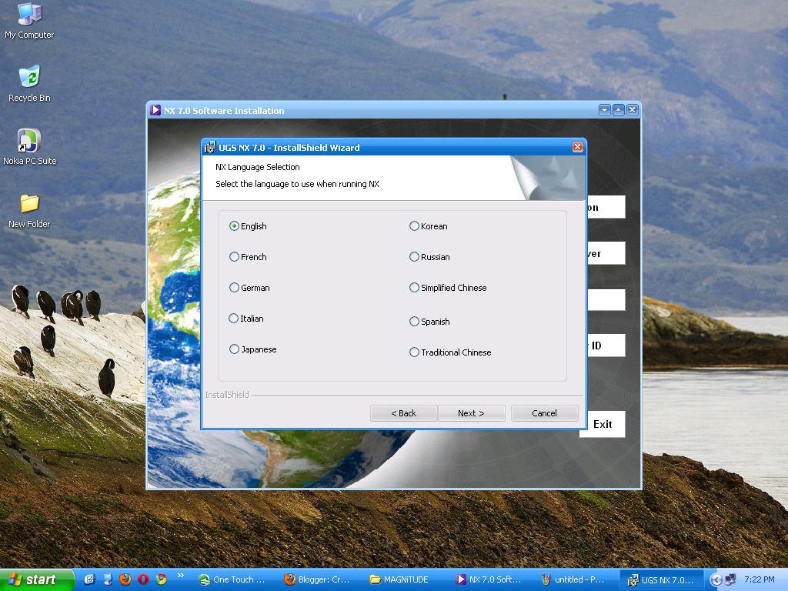Select the Nokia PC Suite shortcut
This screenshot has height=591, width=788.
point(29,147)
